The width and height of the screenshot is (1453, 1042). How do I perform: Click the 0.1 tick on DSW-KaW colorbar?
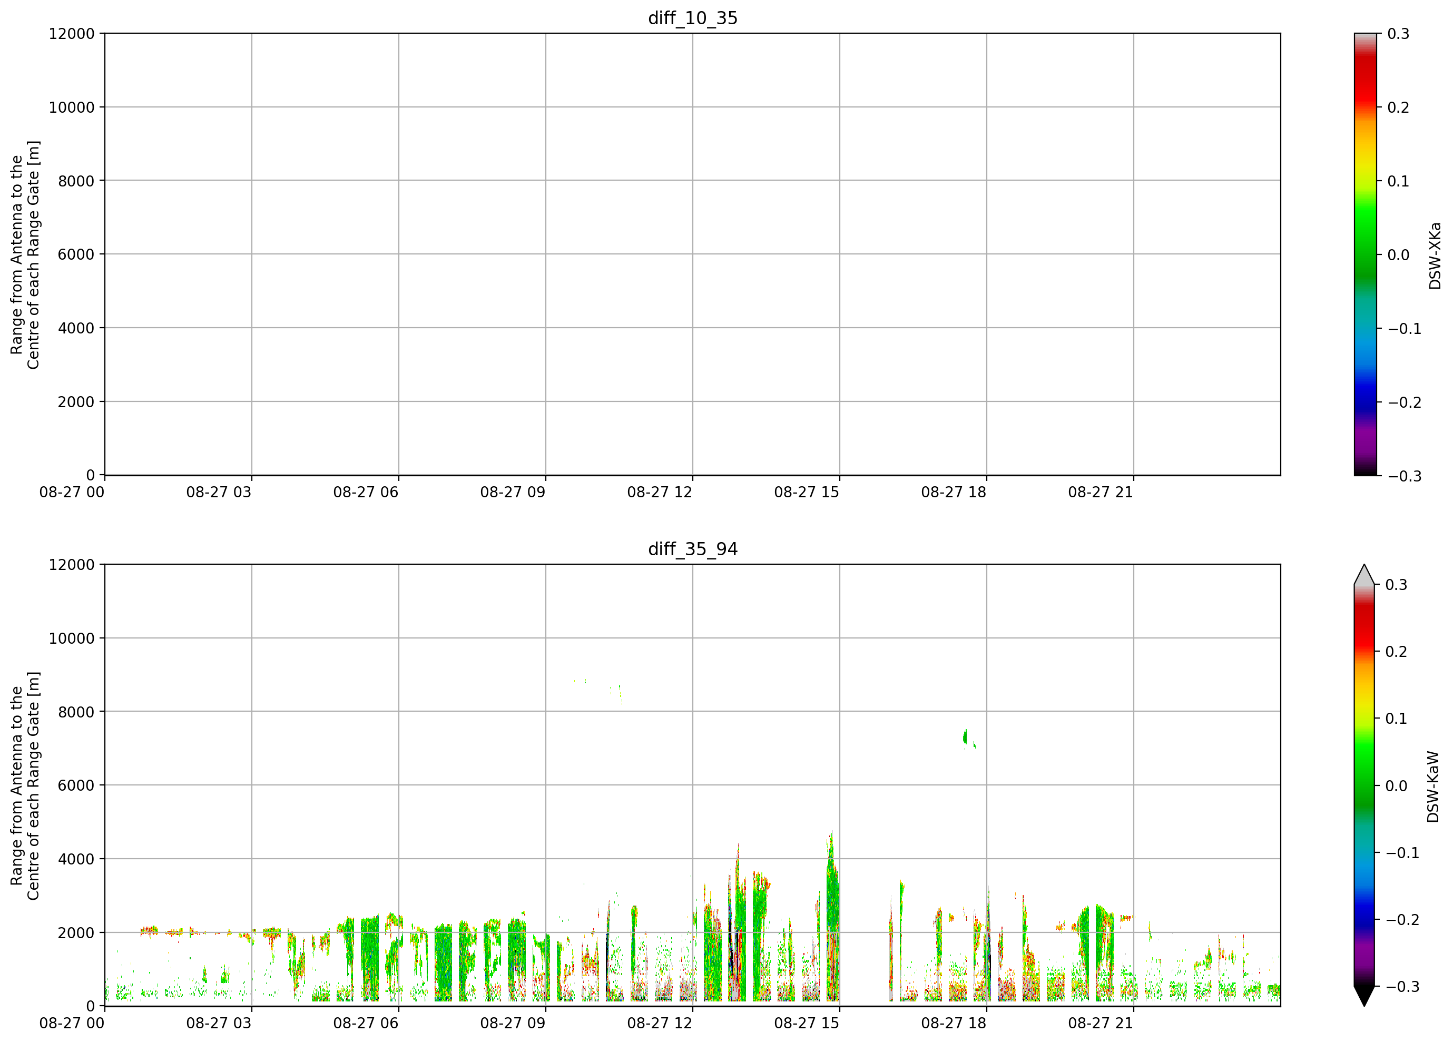tap(1397, 718)
